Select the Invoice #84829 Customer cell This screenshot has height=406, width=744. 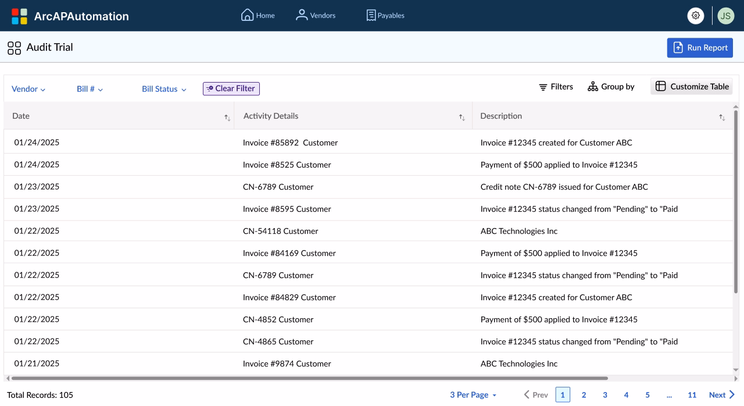289,297
